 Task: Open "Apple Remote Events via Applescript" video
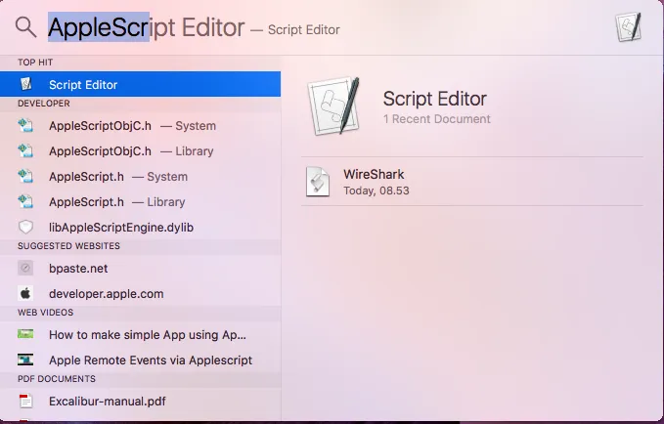click(140, 360)
